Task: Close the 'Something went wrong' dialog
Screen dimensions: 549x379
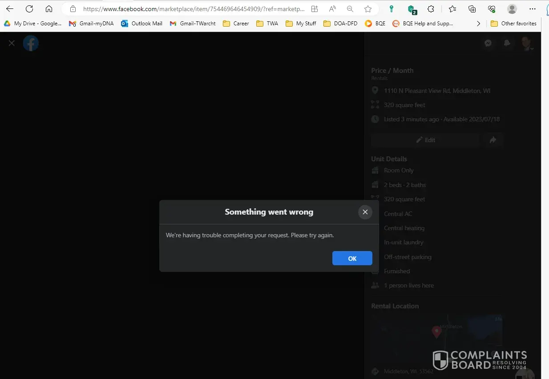Action: pyautogui.click(x=365, y=212)
